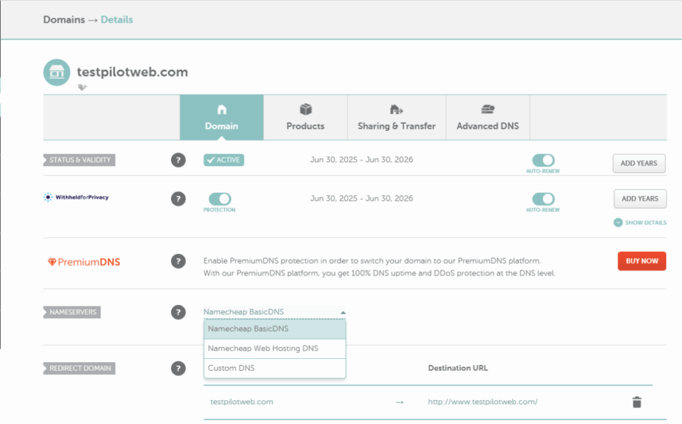Delete the testpilotweb.com redirect with trash icon

click(637, 401)
